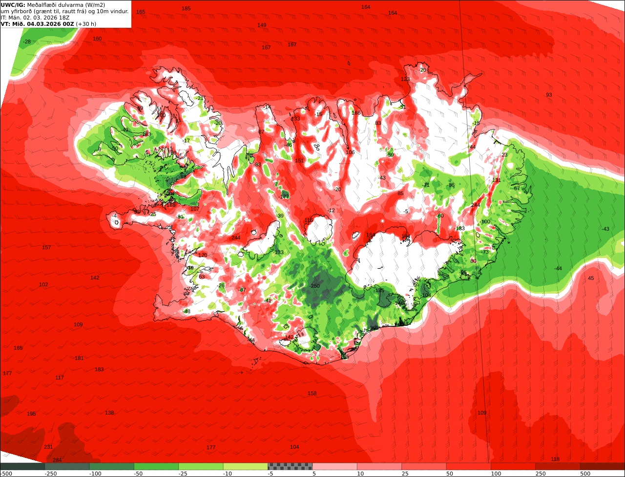Choose the dark red 250 to 500 legend swatch
The height and width of the screenshot is (477, 625).
pos(558,466)
